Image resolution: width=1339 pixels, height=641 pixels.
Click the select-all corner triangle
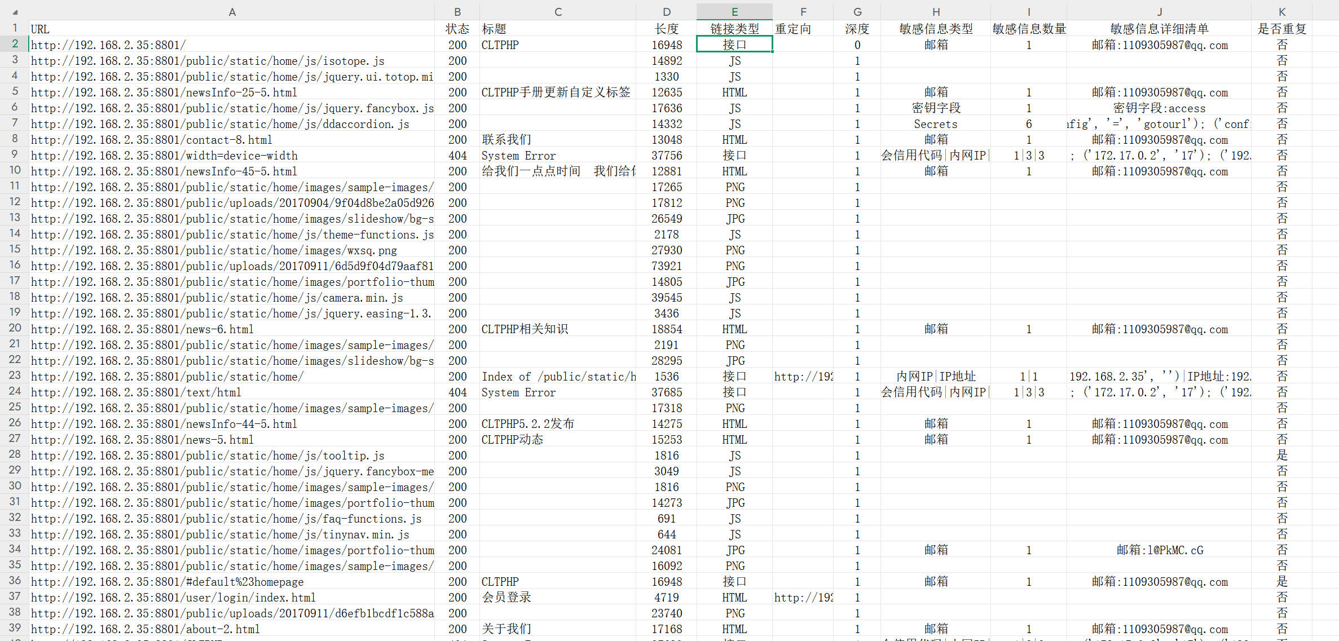pos(15,12)
